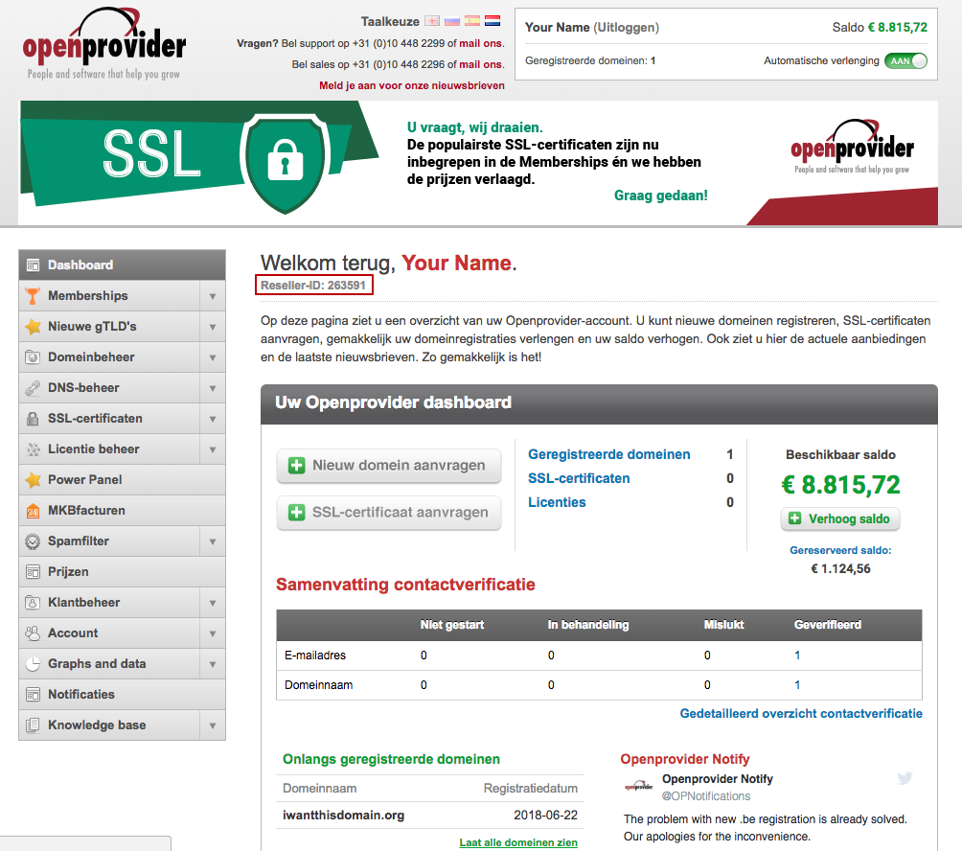Open the Notificaties menu item
This screenshot has width=962, height=851.
122,695
